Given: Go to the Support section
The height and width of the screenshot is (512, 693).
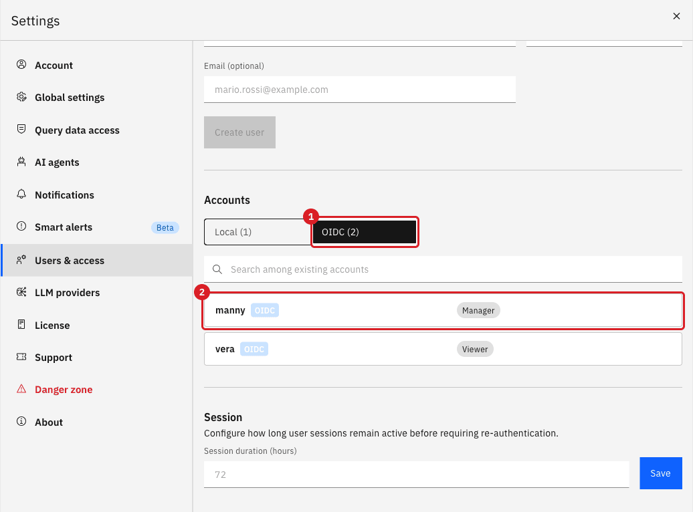Looking at the screenshot, I should tap(96, 358).
